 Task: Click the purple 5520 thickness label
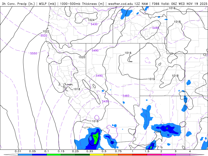pyautogui.click(x=44, y=35)
